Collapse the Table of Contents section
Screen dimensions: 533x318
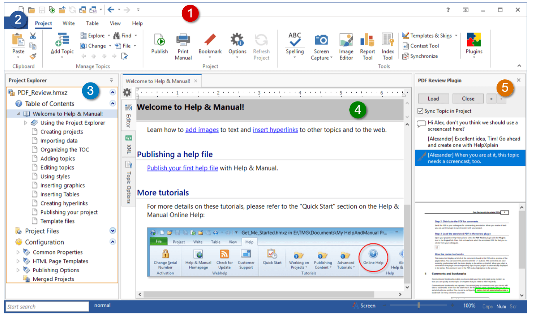(112, 103)
